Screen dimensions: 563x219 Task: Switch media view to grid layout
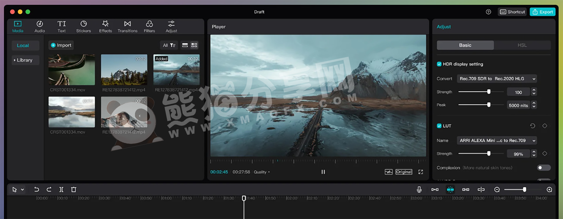tap(194, 45)
